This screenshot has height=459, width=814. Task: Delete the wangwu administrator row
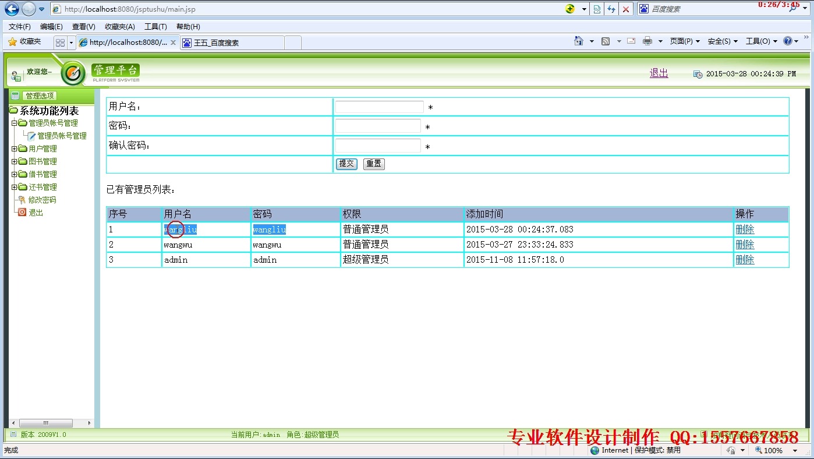745,245
